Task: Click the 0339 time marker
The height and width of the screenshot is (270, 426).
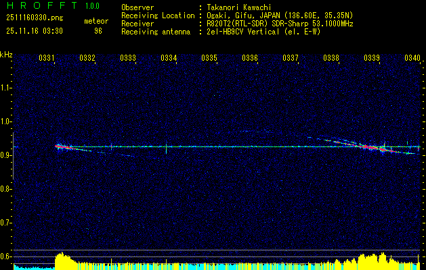Action: point(372,57)
